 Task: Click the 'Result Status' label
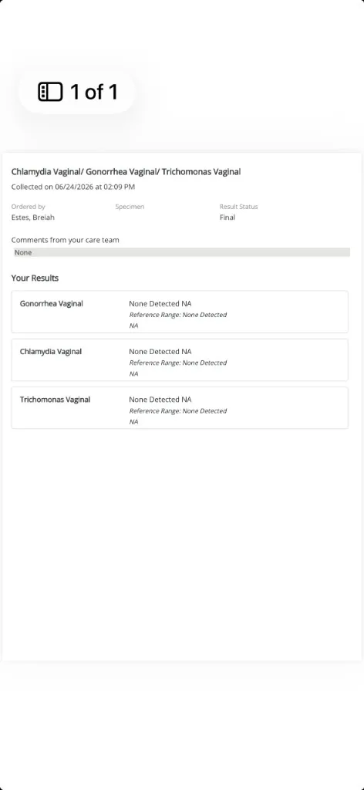tap(238, 207)
